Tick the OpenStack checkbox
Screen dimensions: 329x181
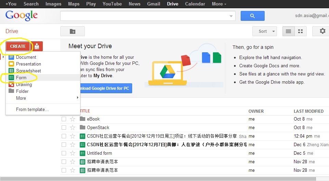64,128
